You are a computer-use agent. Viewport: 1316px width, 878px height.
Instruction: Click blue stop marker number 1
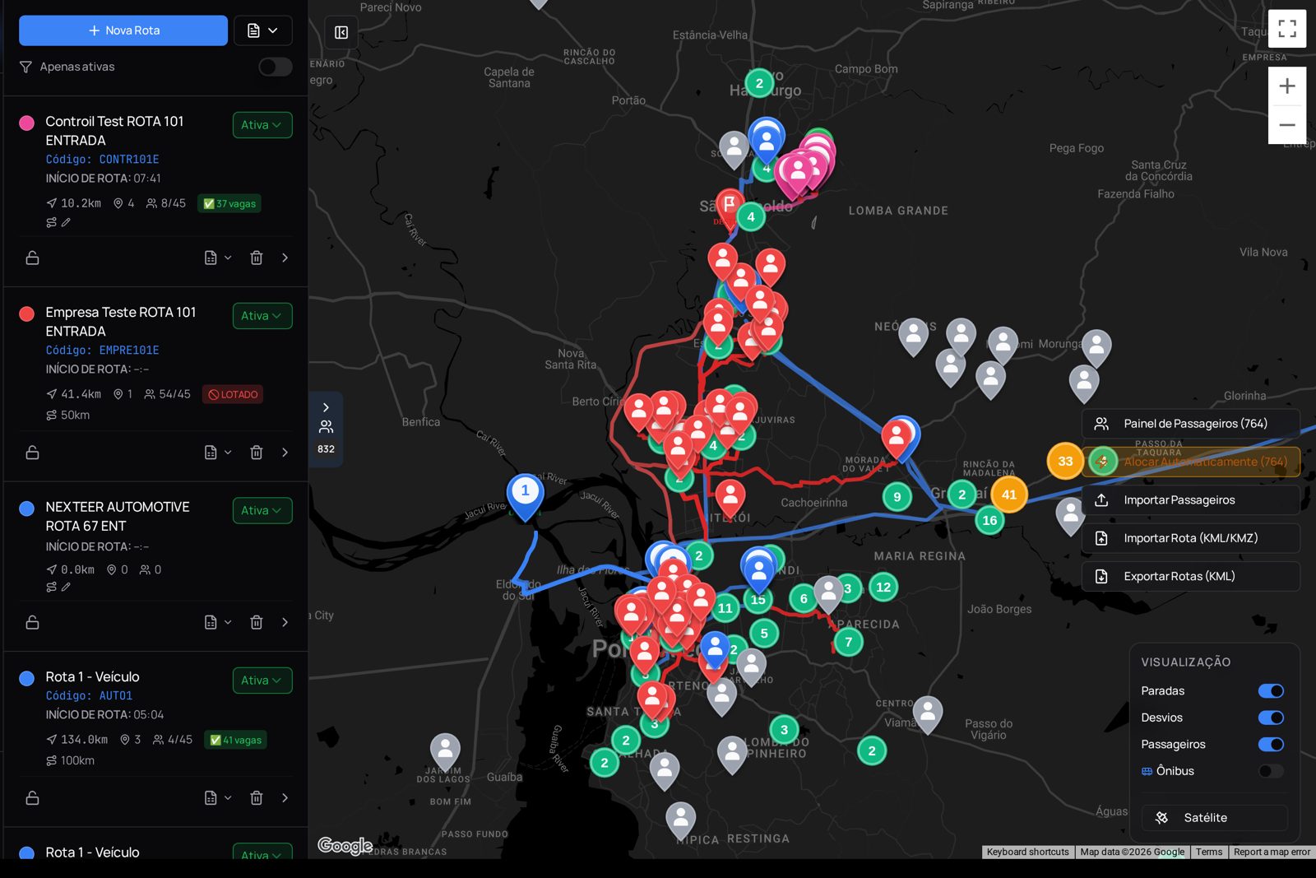525,495
